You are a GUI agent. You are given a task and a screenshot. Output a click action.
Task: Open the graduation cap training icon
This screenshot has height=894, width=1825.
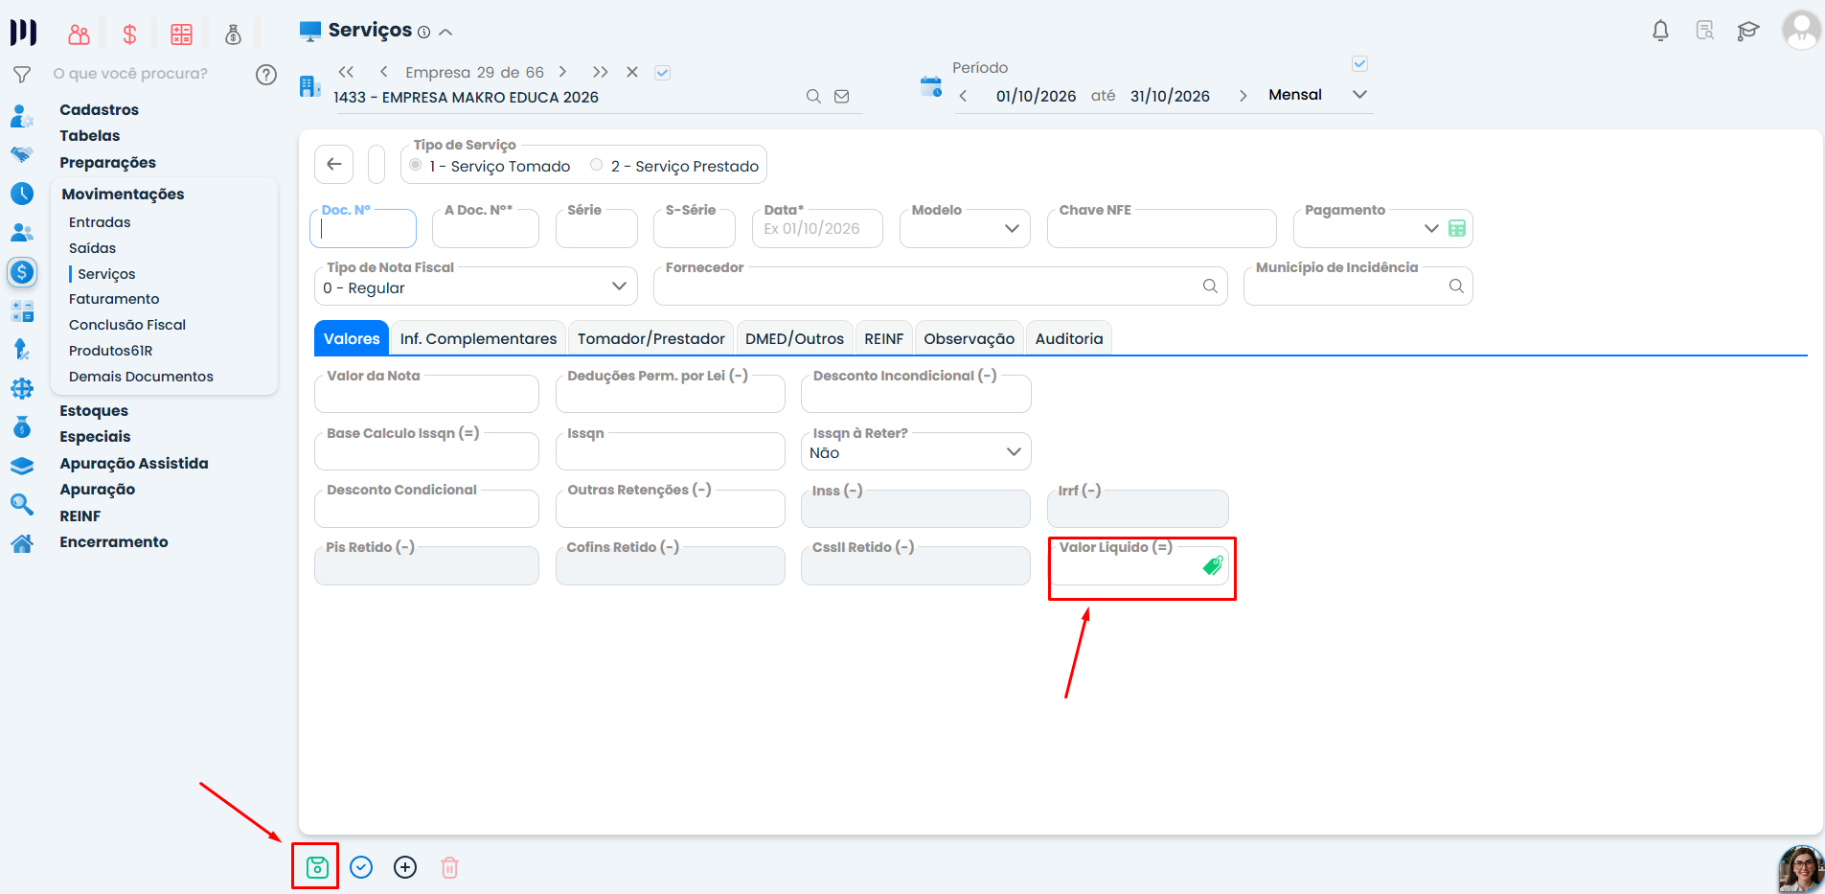point(1748,31)
